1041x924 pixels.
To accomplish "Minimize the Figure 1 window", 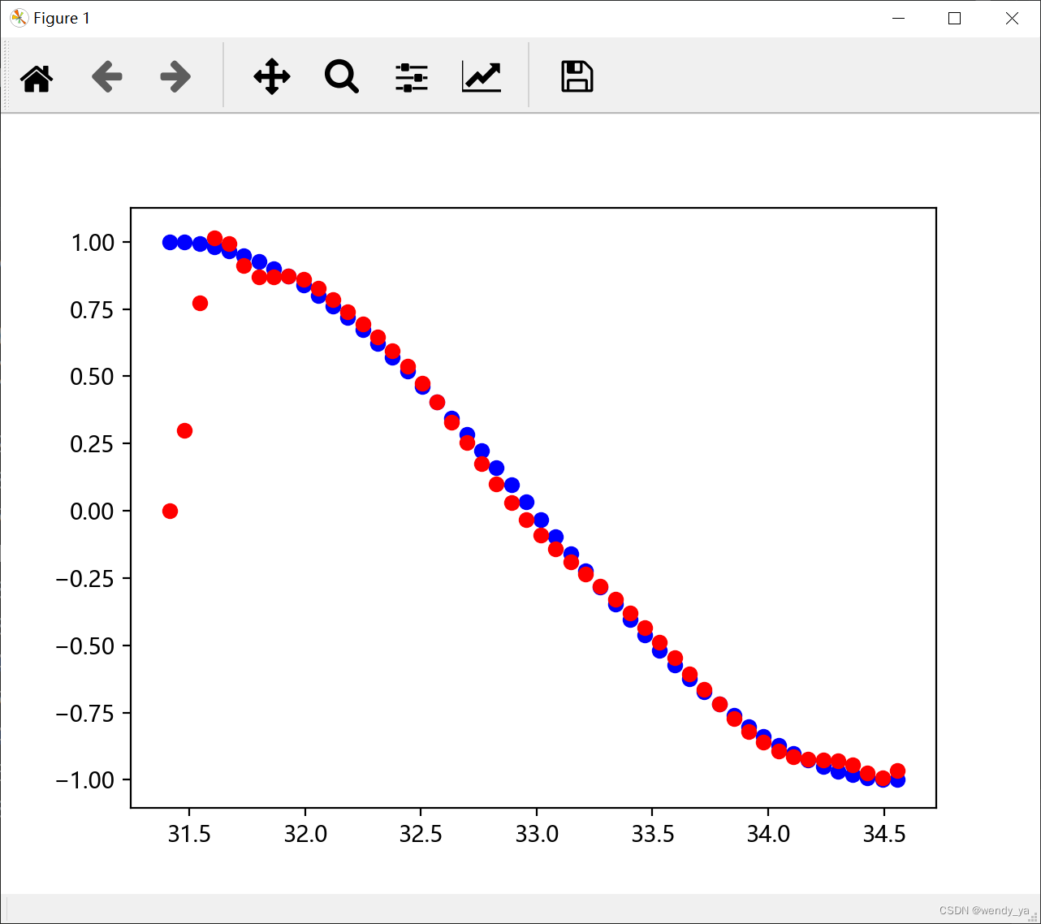I will (x=897, y=18).
